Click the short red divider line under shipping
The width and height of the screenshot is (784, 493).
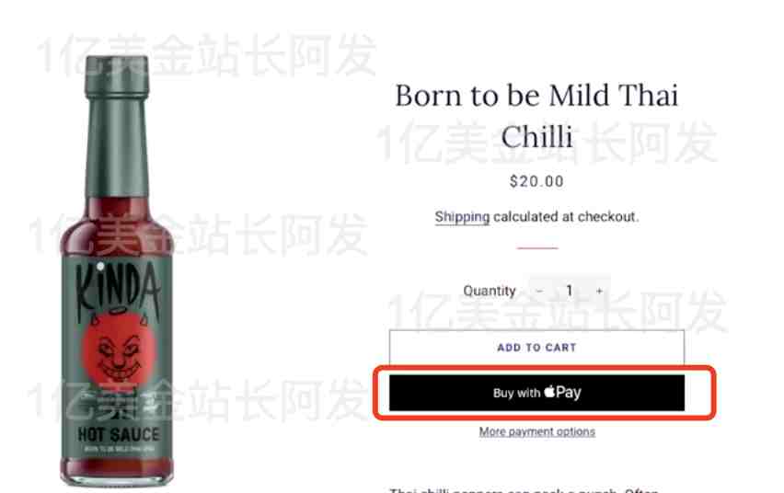tap(537, 247)
